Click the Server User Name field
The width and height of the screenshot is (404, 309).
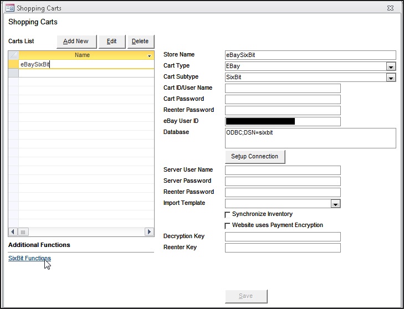(x=283, y=170)
